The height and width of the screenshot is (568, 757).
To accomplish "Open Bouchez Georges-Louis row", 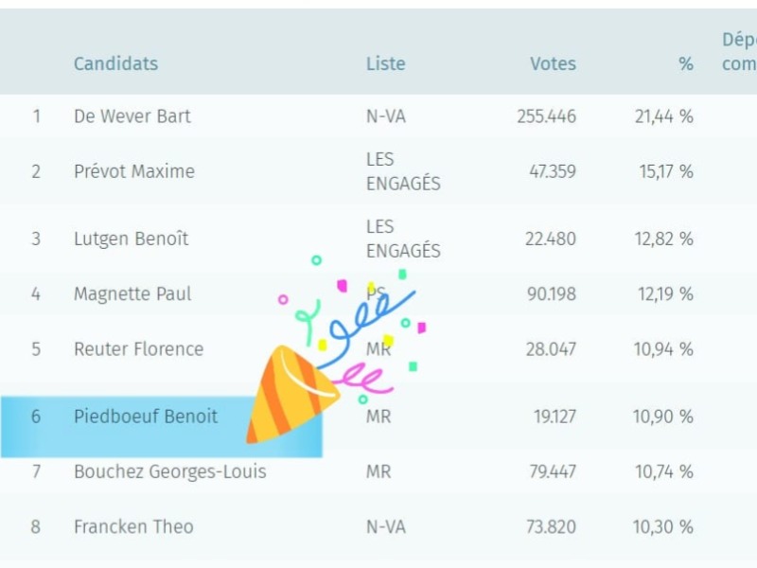I will click(x=169, y=471).
